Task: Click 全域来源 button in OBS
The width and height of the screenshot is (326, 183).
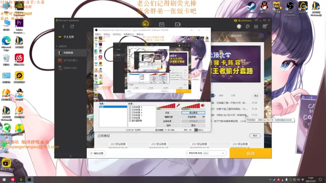Action: tap(168, 121)
